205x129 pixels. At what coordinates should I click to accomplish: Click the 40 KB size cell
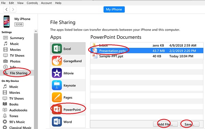click(x=157, y=56)
